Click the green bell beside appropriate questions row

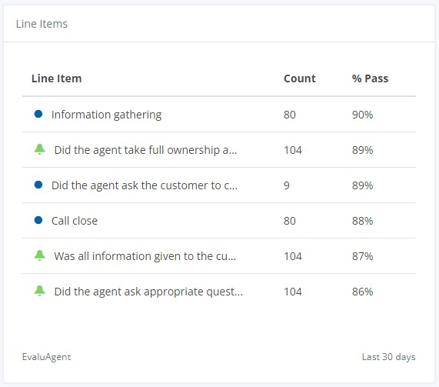pyautogui.click(x=39, y=291)
